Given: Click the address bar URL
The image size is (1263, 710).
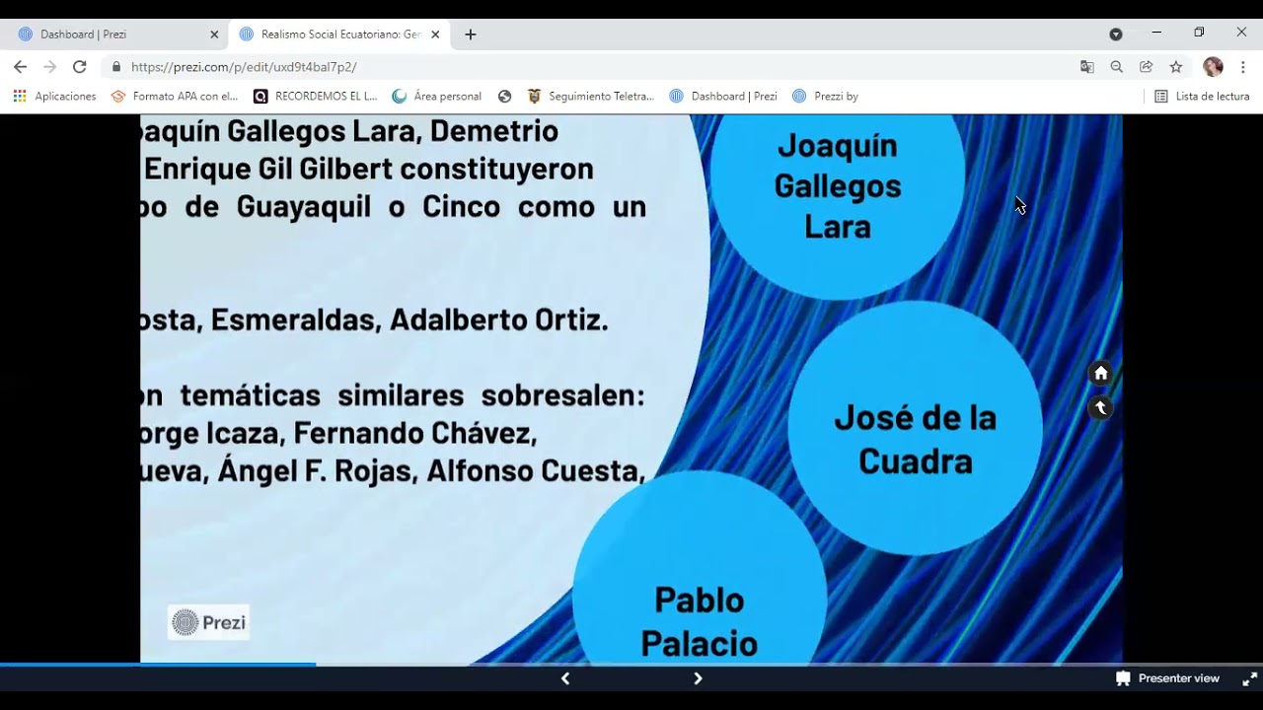Looking at the screenshot, I should (244, 67).
